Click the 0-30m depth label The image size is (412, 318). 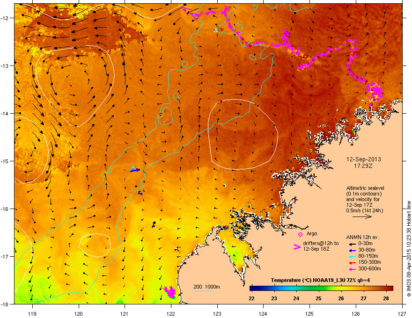coord(365,244)
